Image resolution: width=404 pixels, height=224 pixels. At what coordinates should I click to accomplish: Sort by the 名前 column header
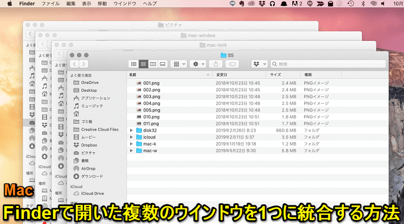[x=169, y=74]
